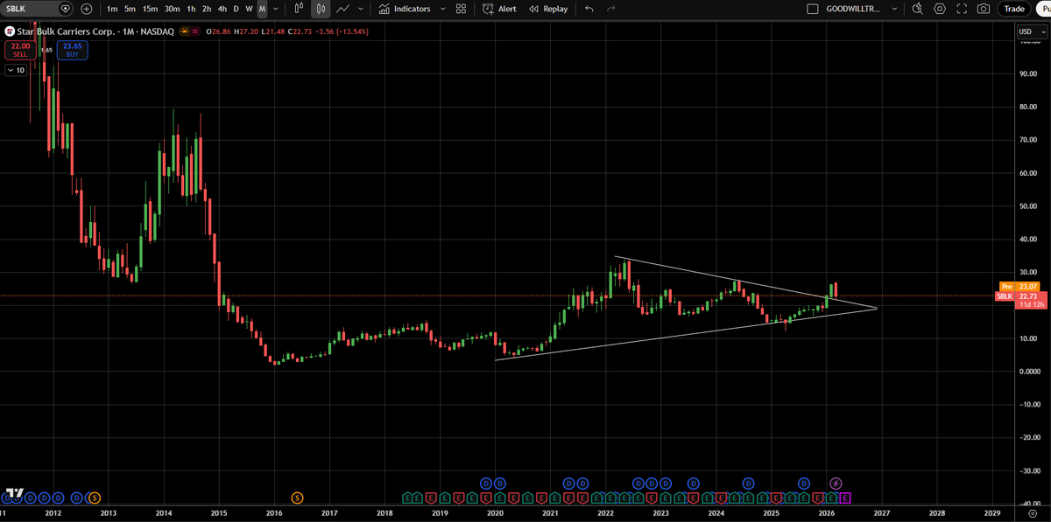Screen dimensions: 1051x522
Task: Select the 1h timeframe
Action: (191, 9)
